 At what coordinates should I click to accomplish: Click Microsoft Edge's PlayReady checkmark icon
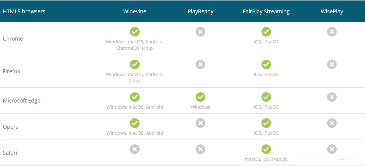pyautogui.click(x=200, y=97)
